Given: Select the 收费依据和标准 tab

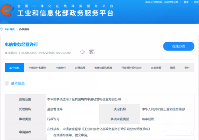Looking at the screenshot, I should [x=103, y=68].
